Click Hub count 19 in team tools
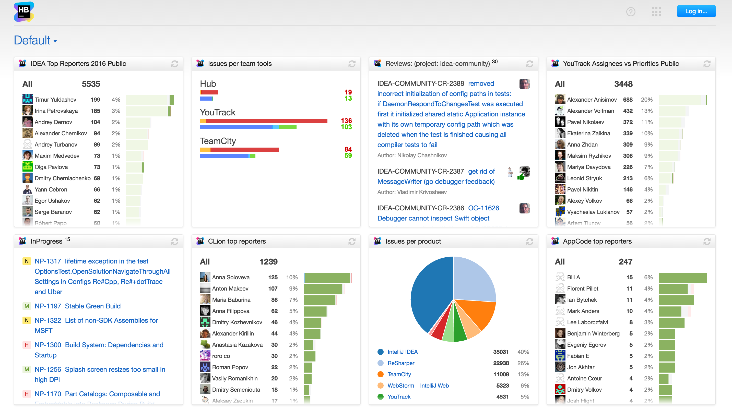 pyautogui.click(x=348, y=92)
